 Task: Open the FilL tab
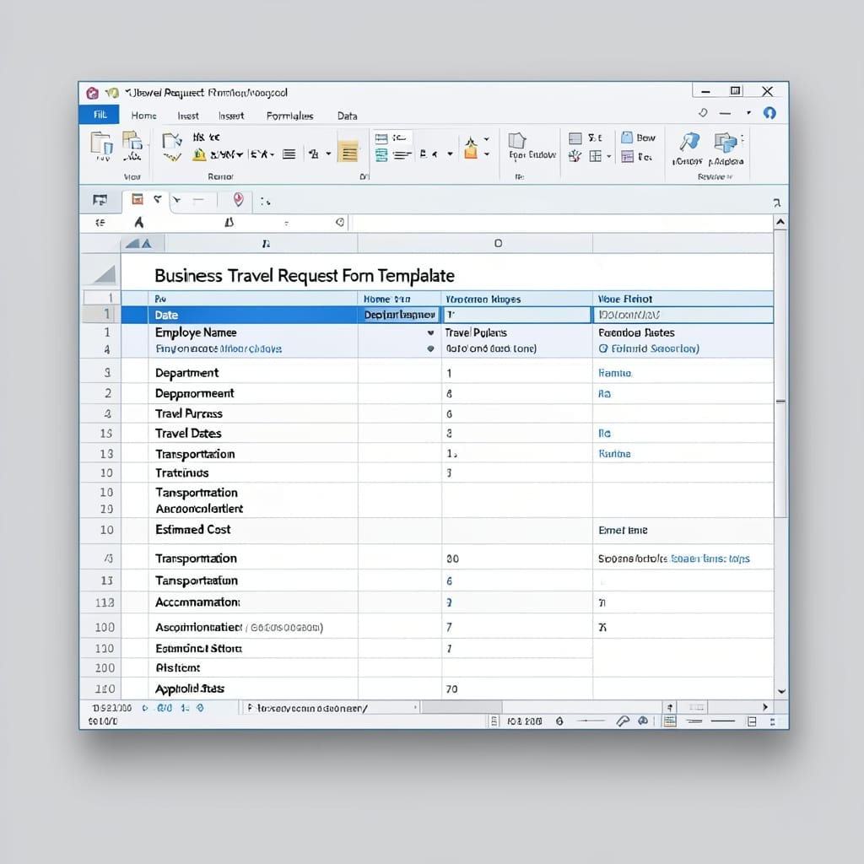pos(100,115)
